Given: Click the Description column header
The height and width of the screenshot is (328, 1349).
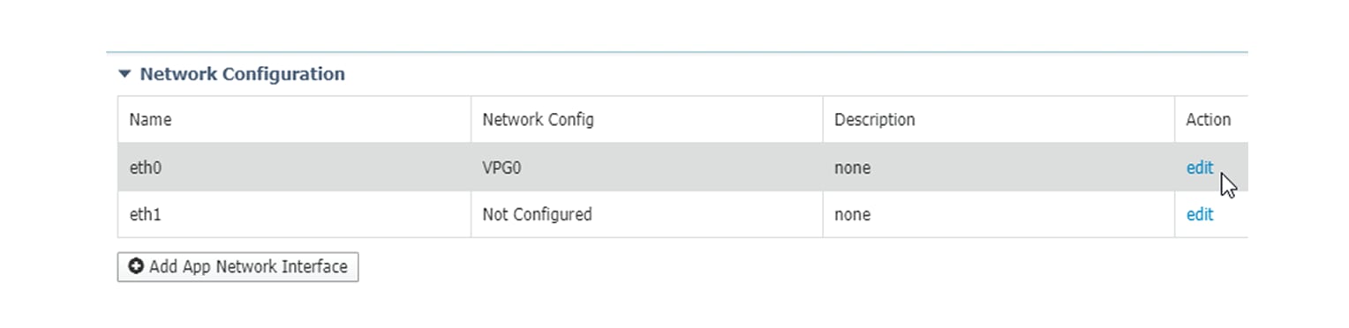Looking at the screenshot, I should [999, 120].
